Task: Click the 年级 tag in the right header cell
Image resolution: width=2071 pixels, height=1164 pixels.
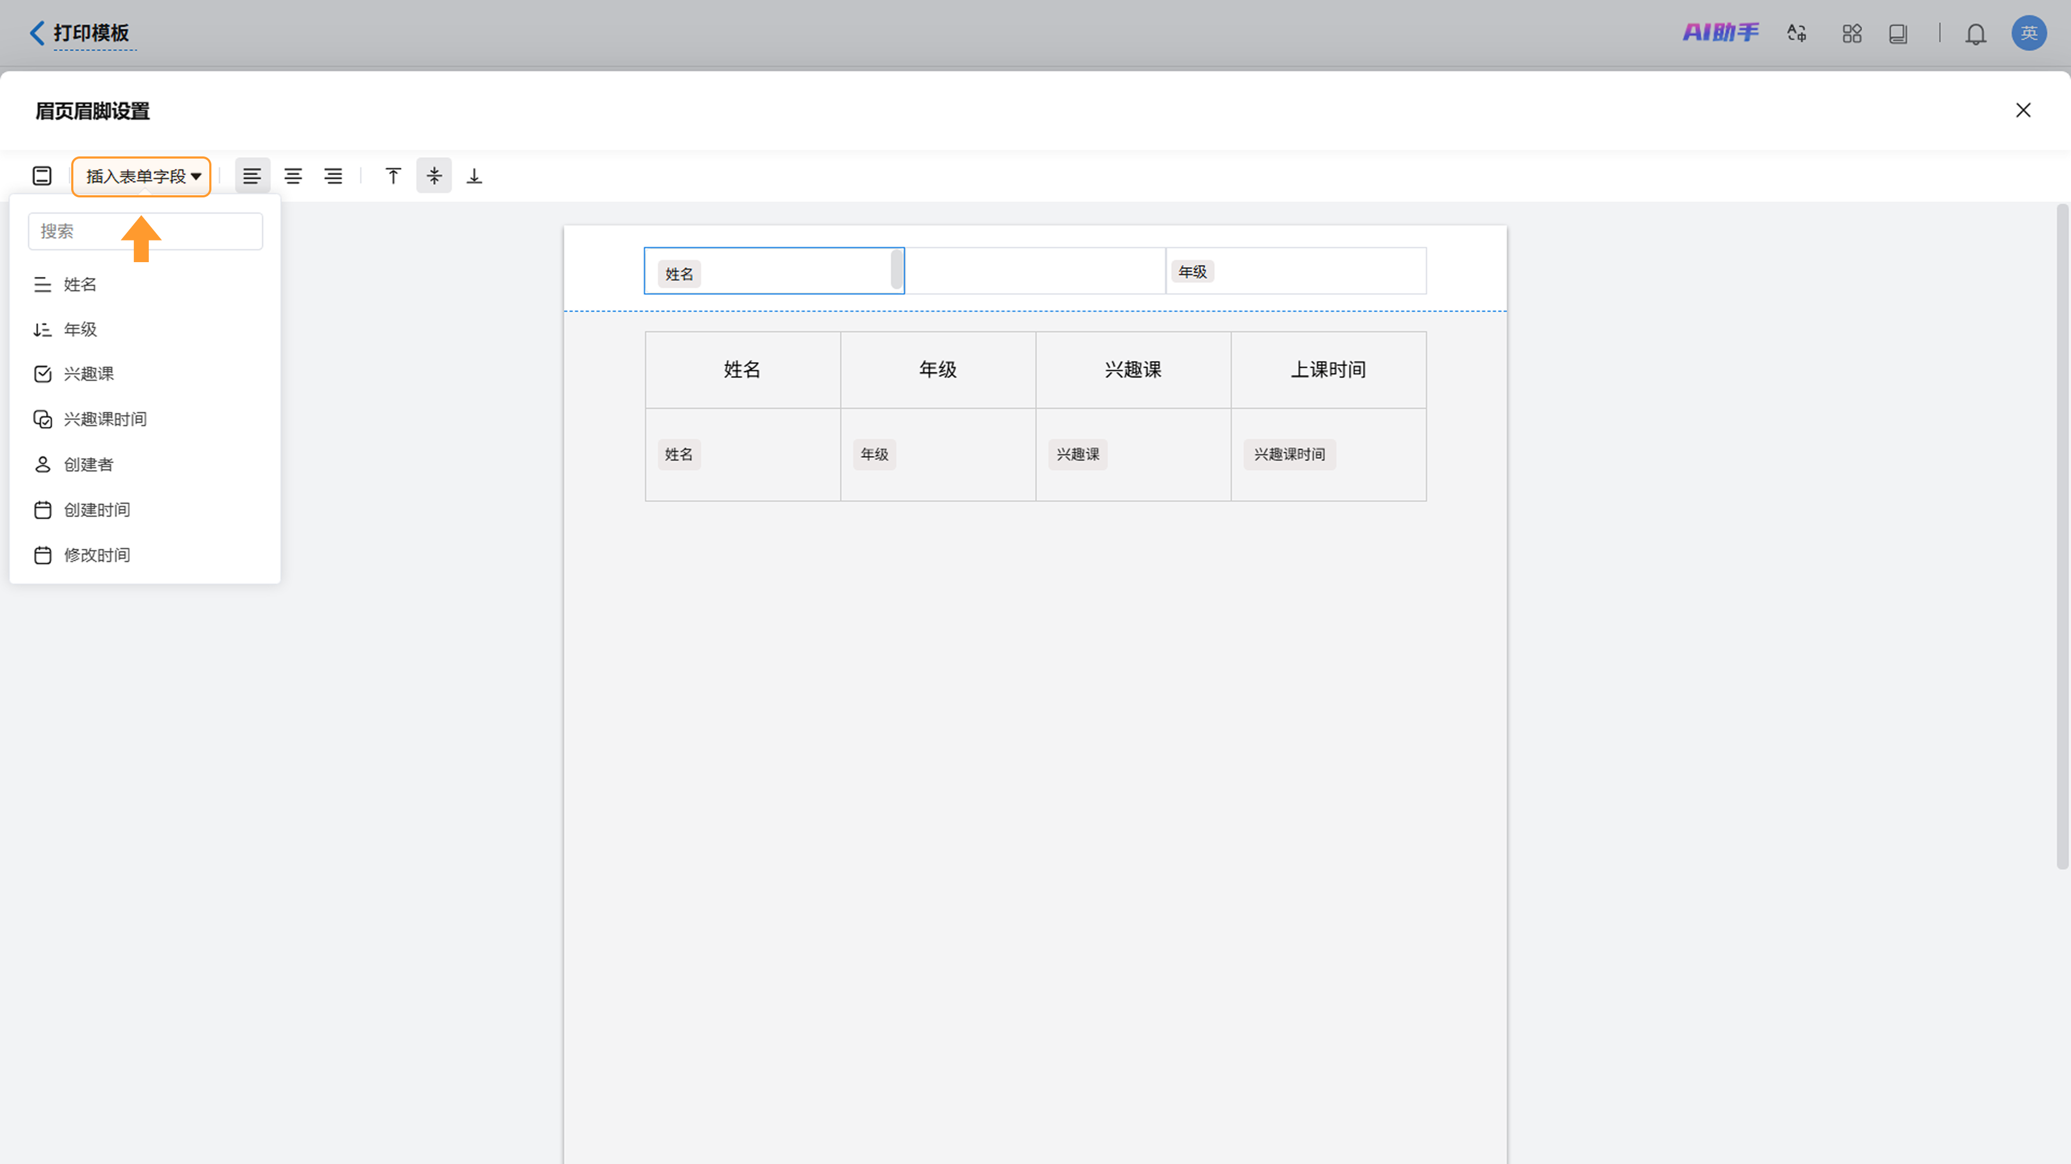Action: [x=1193, y=272]
